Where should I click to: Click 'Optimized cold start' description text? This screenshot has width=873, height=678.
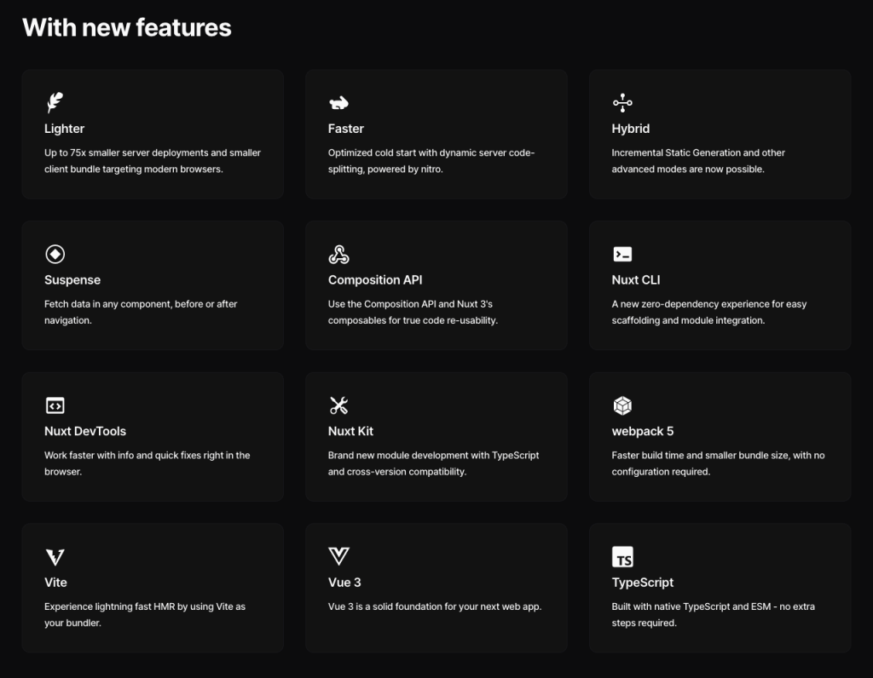(431, 161)
